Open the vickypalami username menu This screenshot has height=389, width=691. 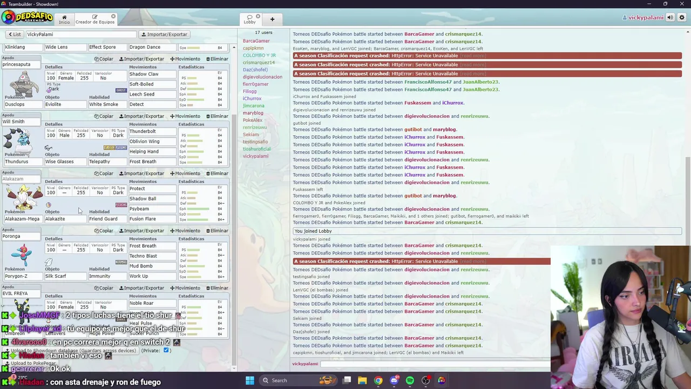643,18
